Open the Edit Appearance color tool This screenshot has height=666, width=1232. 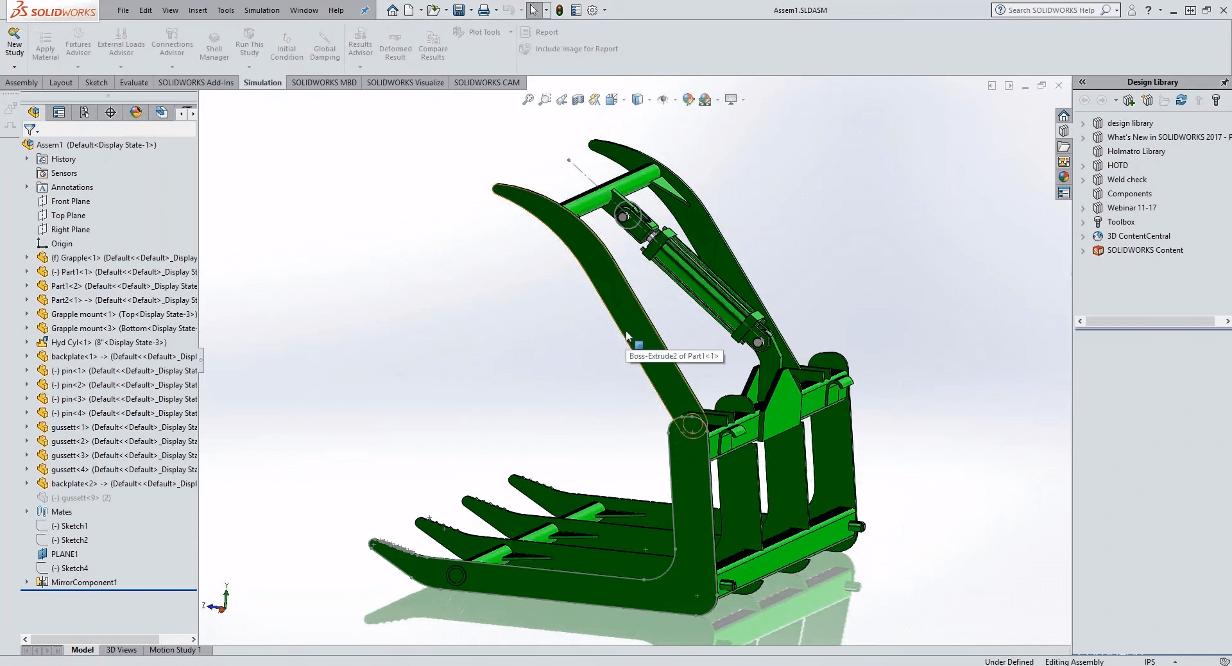pyautogui.click(x=688, y=99)
